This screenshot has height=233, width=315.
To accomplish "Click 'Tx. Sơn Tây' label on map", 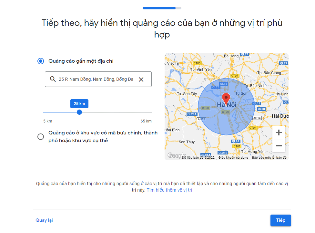I will [x=187, y=94].
